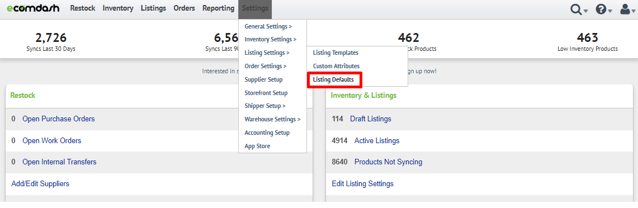This screenshot has width=638, height=208.
Task: Click Add/Edit Suppliers link
Action: tap(40, 183)
